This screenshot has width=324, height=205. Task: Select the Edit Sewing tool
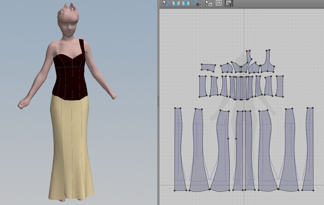[166, 3]
